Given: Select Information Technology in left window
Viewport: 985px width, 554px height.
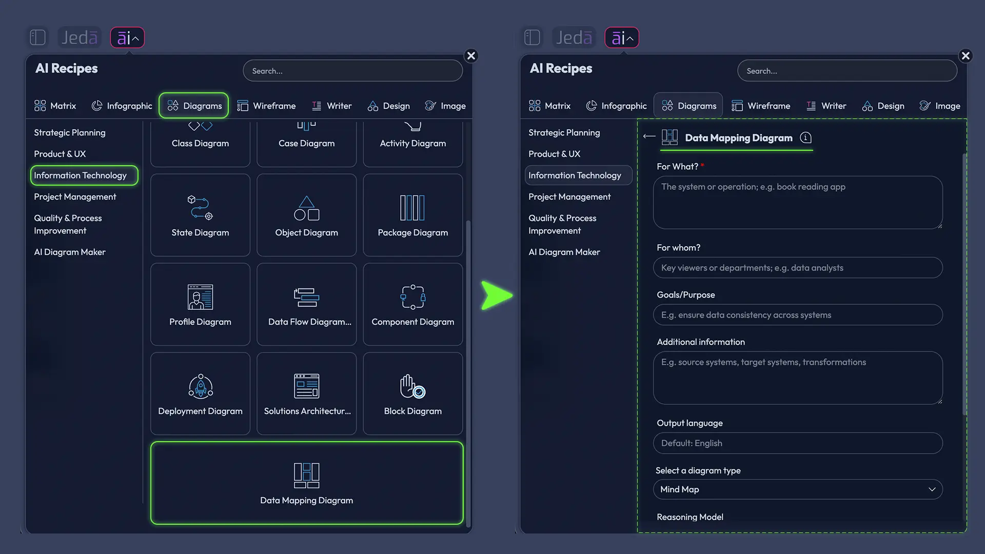Looking at the screenshot, I should (84, 175).
